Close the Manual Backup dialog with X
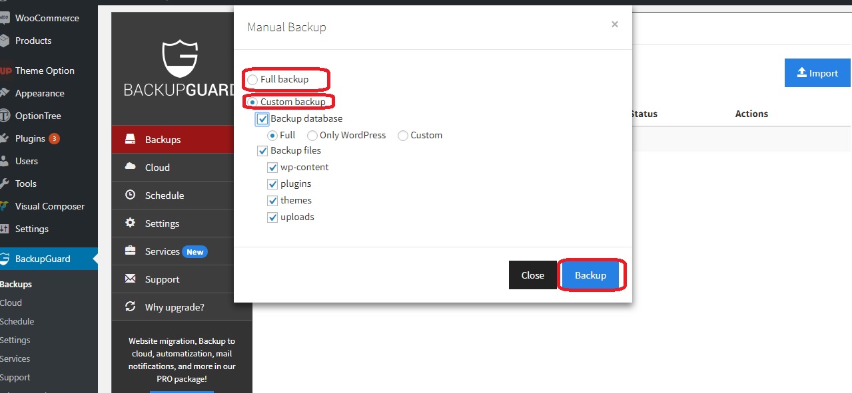Viewport: 852px width, 393px height. pos(615,25)
